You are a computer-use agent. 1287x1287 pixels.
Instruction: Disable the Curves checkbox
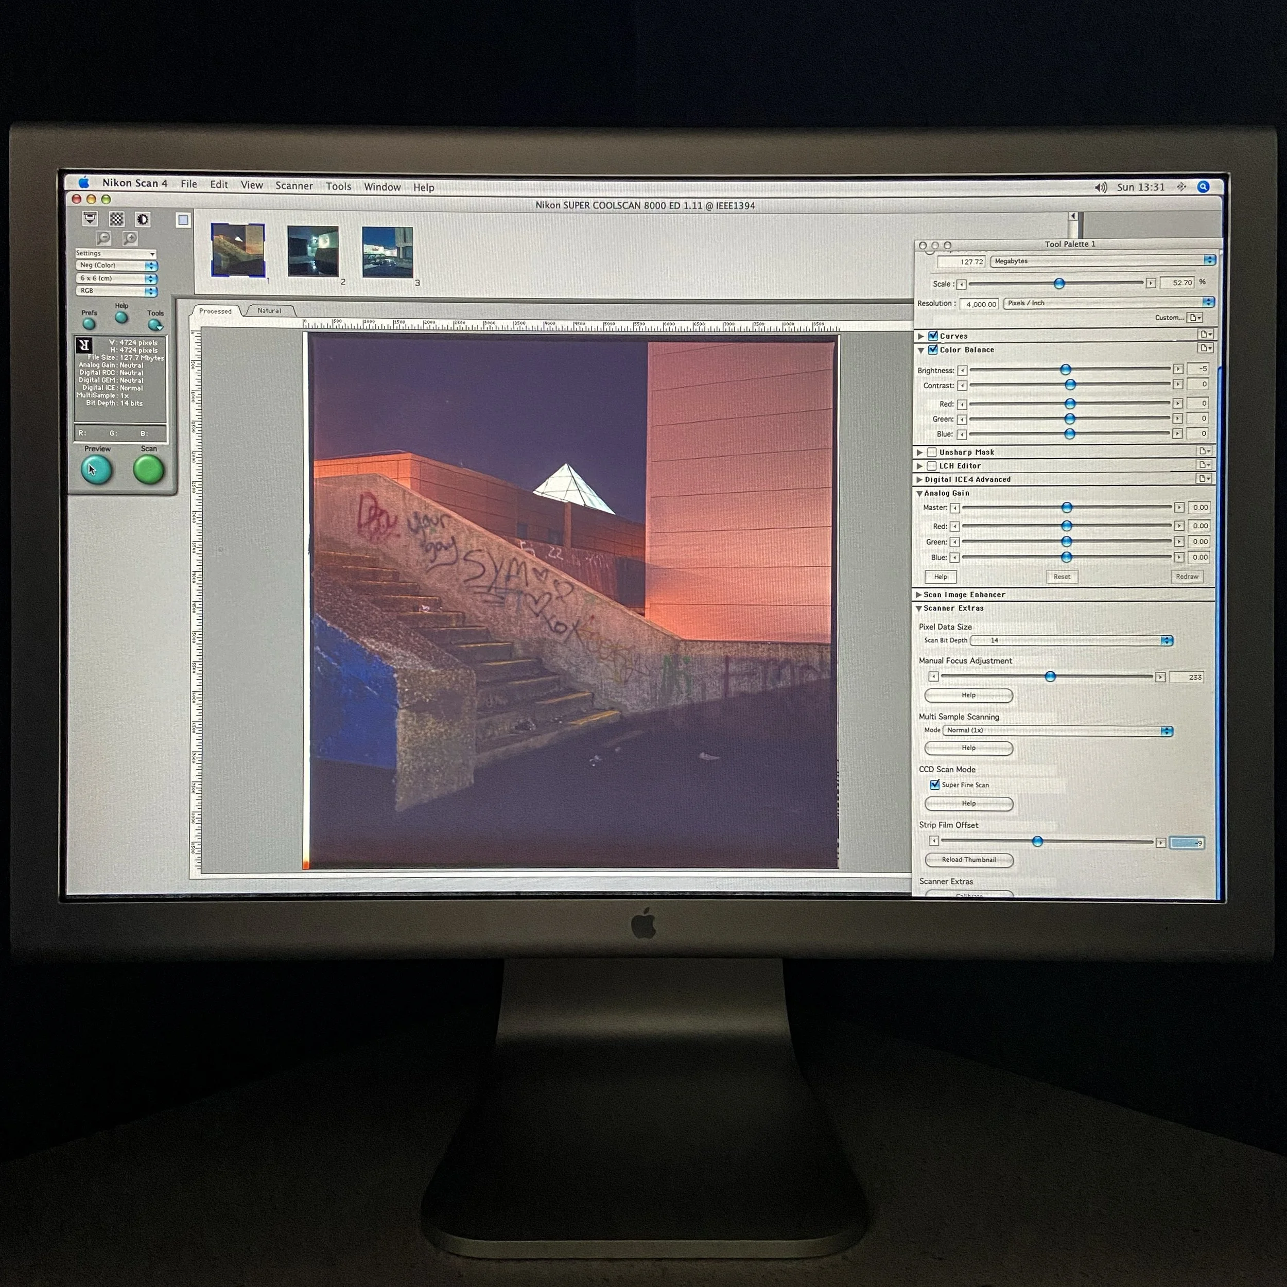click(x=933, y=336)
